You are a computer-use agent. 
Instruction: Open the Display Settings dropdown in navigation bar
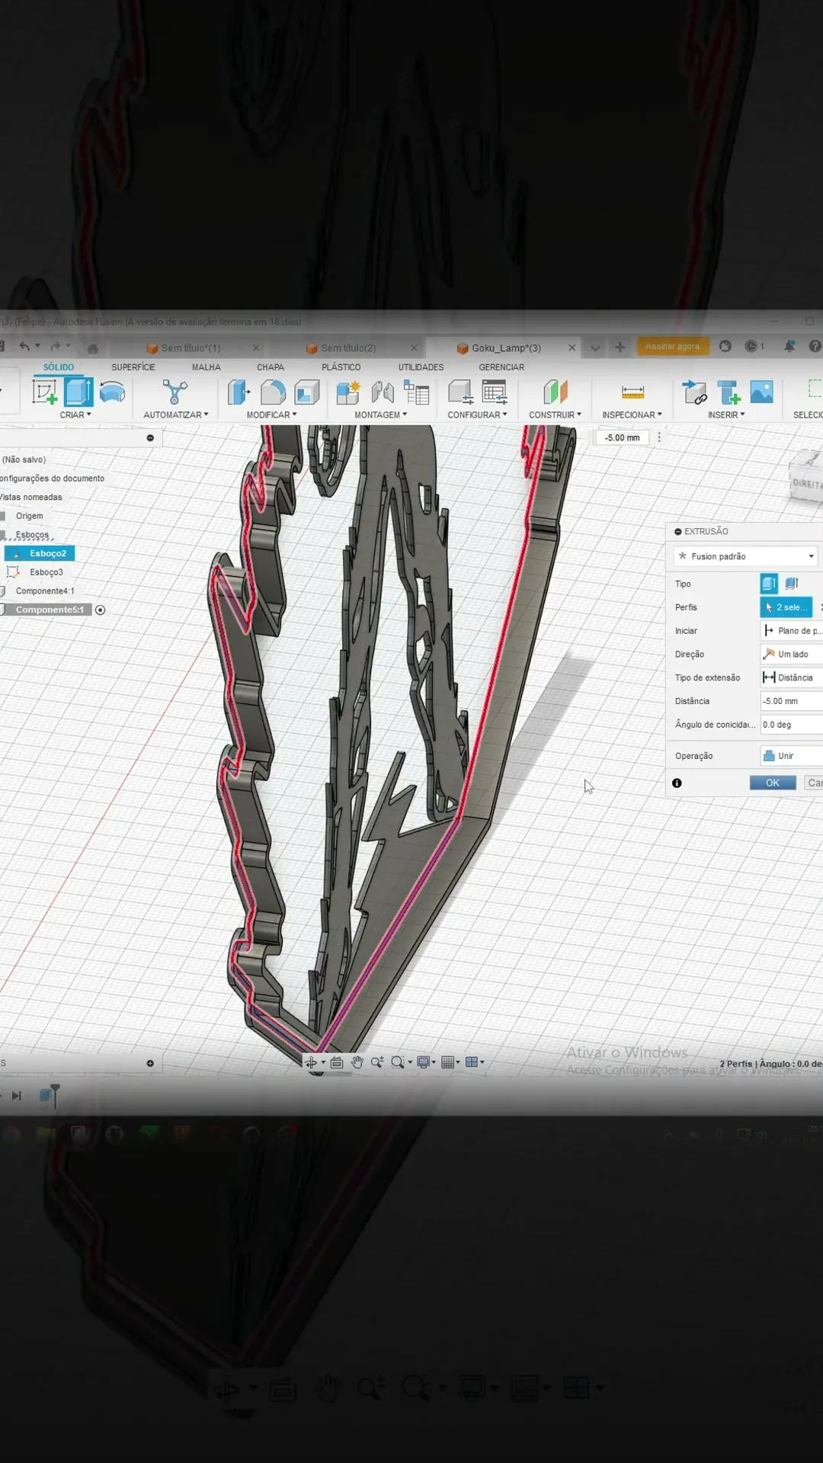click(426, 1062)
